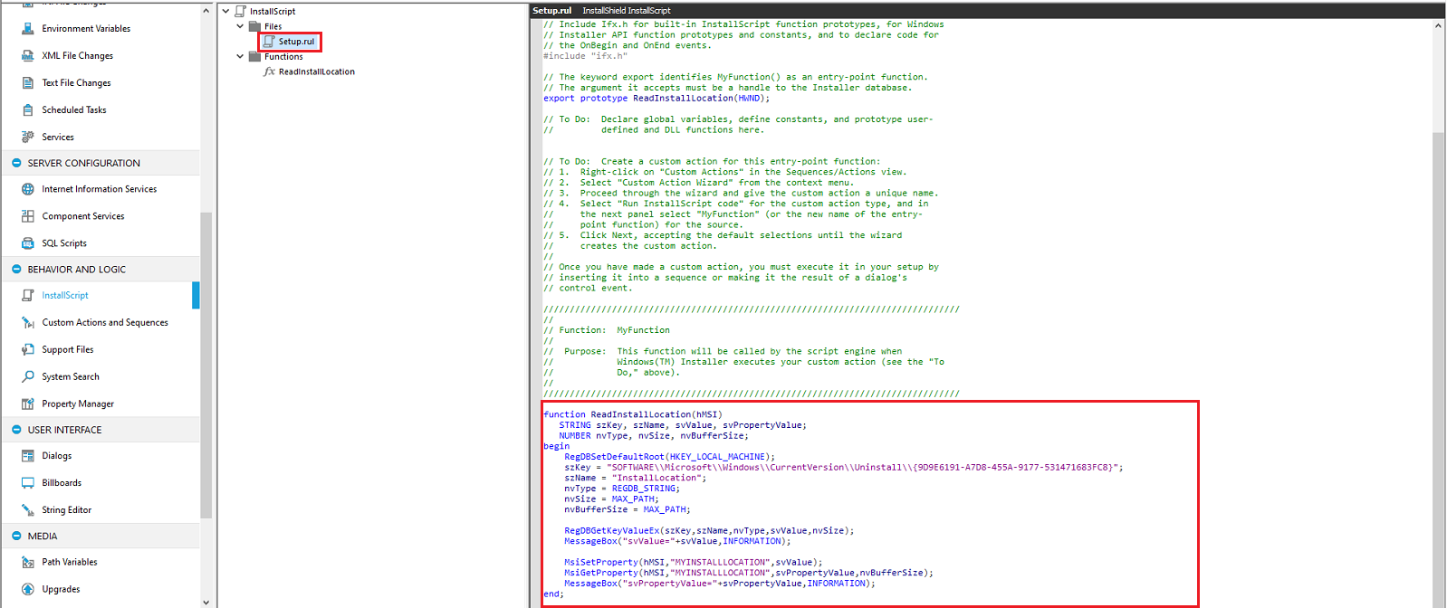Click the Support Files icon

tap(27, 350)
